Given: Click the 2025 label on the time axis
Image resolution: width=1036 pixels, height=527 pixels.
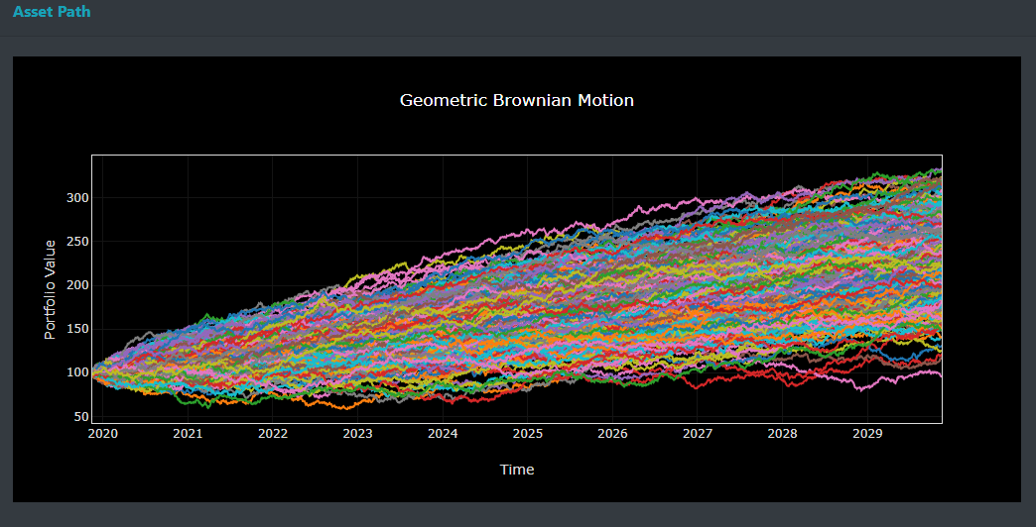Looking at the screenshot, I should (x=528, y=434).
